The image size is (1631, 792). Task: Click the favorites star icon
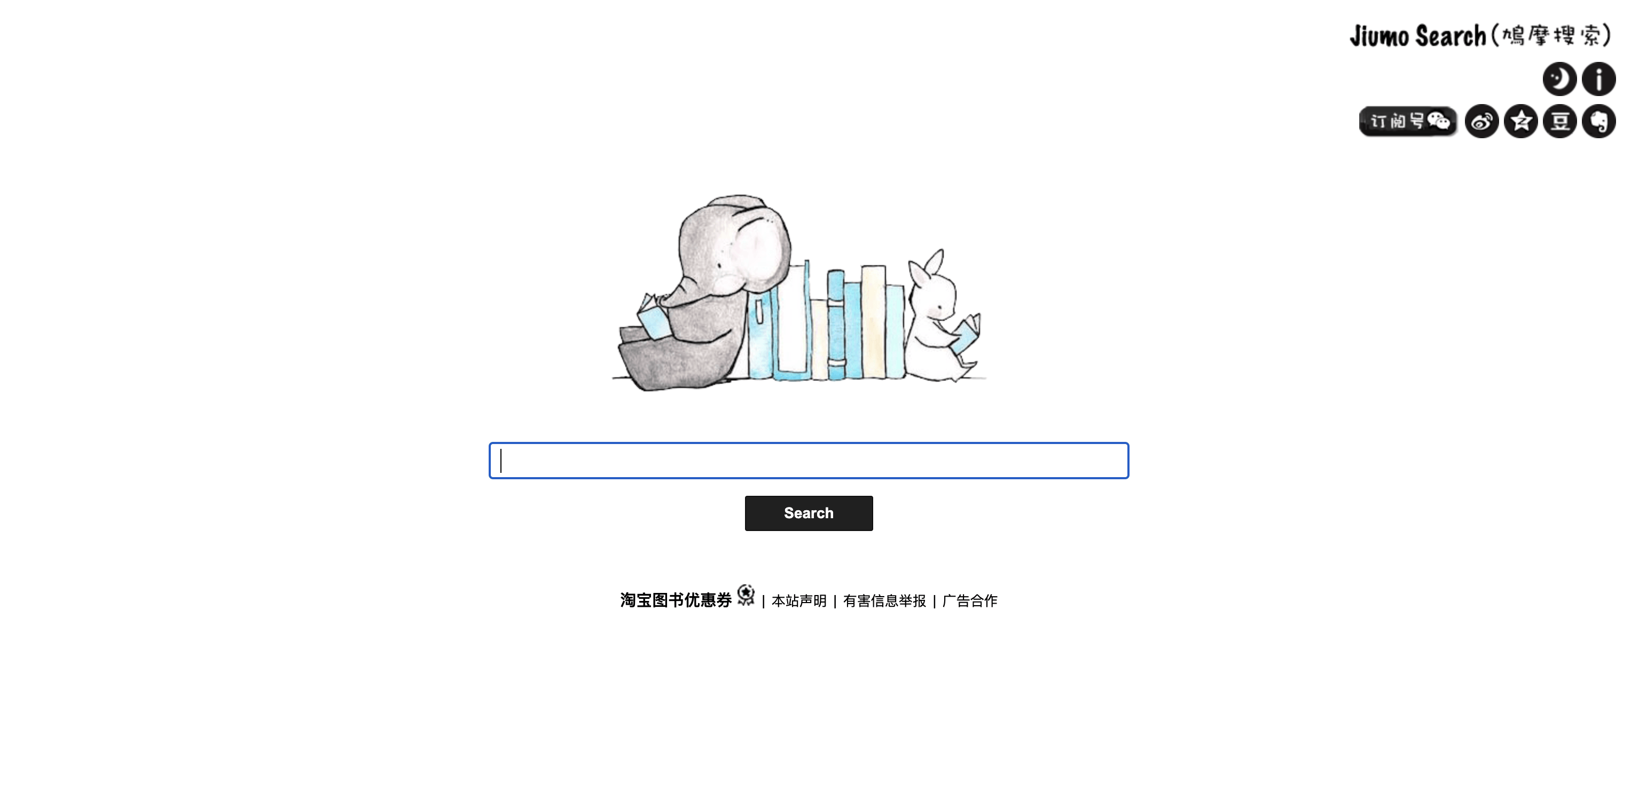[1520, 122]
